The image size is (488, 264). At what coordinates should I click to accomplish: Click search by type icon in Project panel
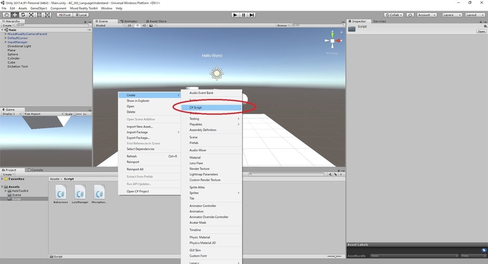click(330, 175)
